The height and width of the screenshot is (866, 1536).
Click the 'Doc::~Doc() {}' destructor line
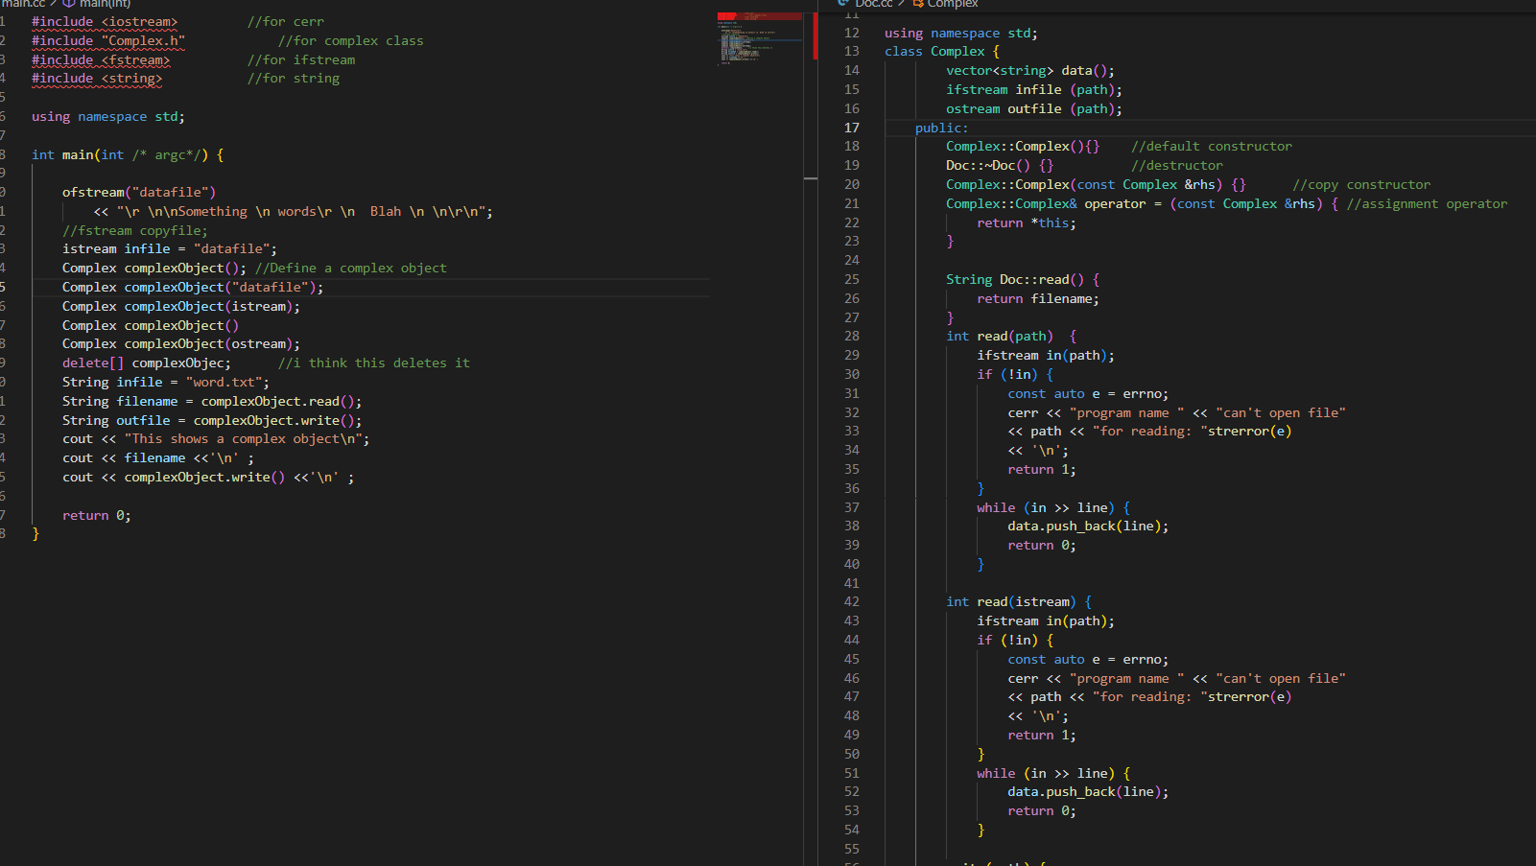(x=1000, y=166)
